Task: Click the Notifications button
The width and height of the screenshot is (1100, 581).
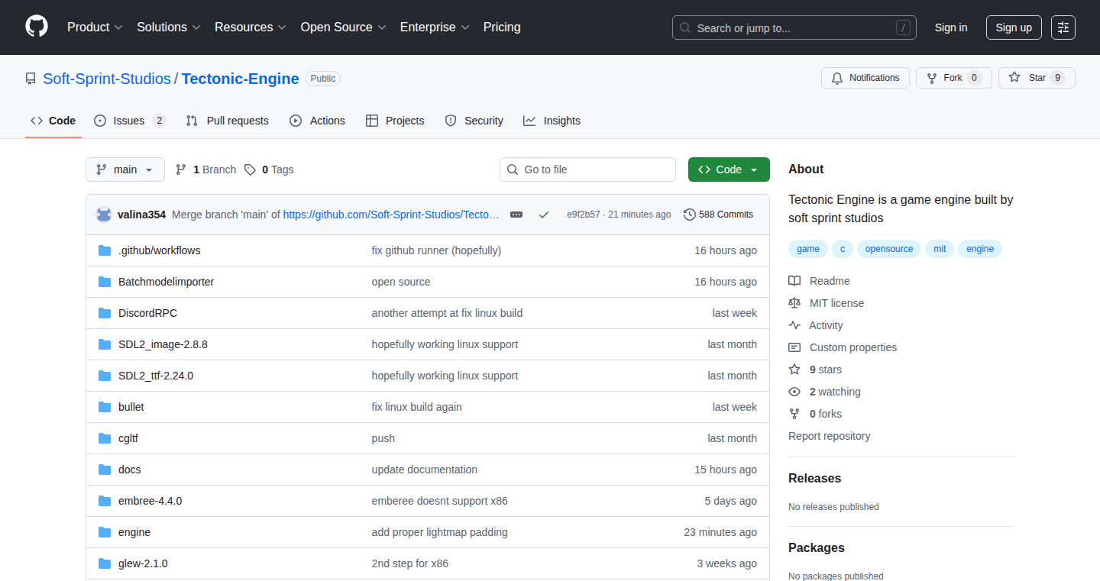Action: click(x=865, y=78)
